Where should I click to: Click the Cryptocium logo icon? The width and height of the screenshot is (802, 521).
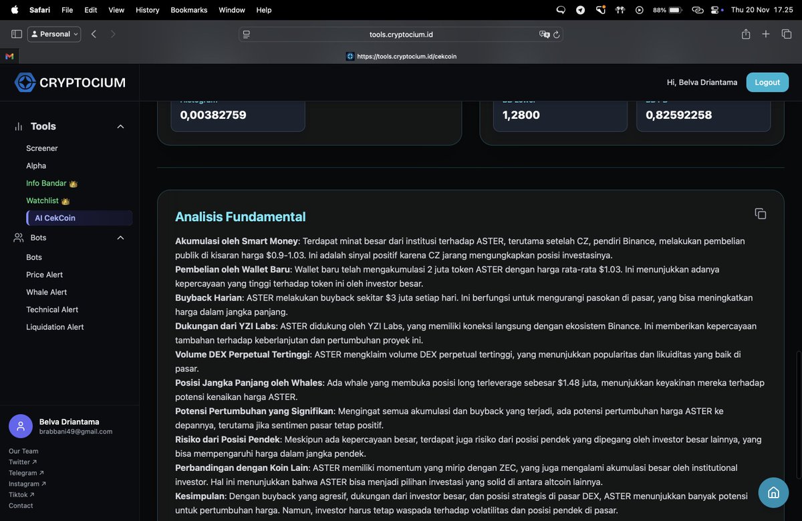click(25, 82)
